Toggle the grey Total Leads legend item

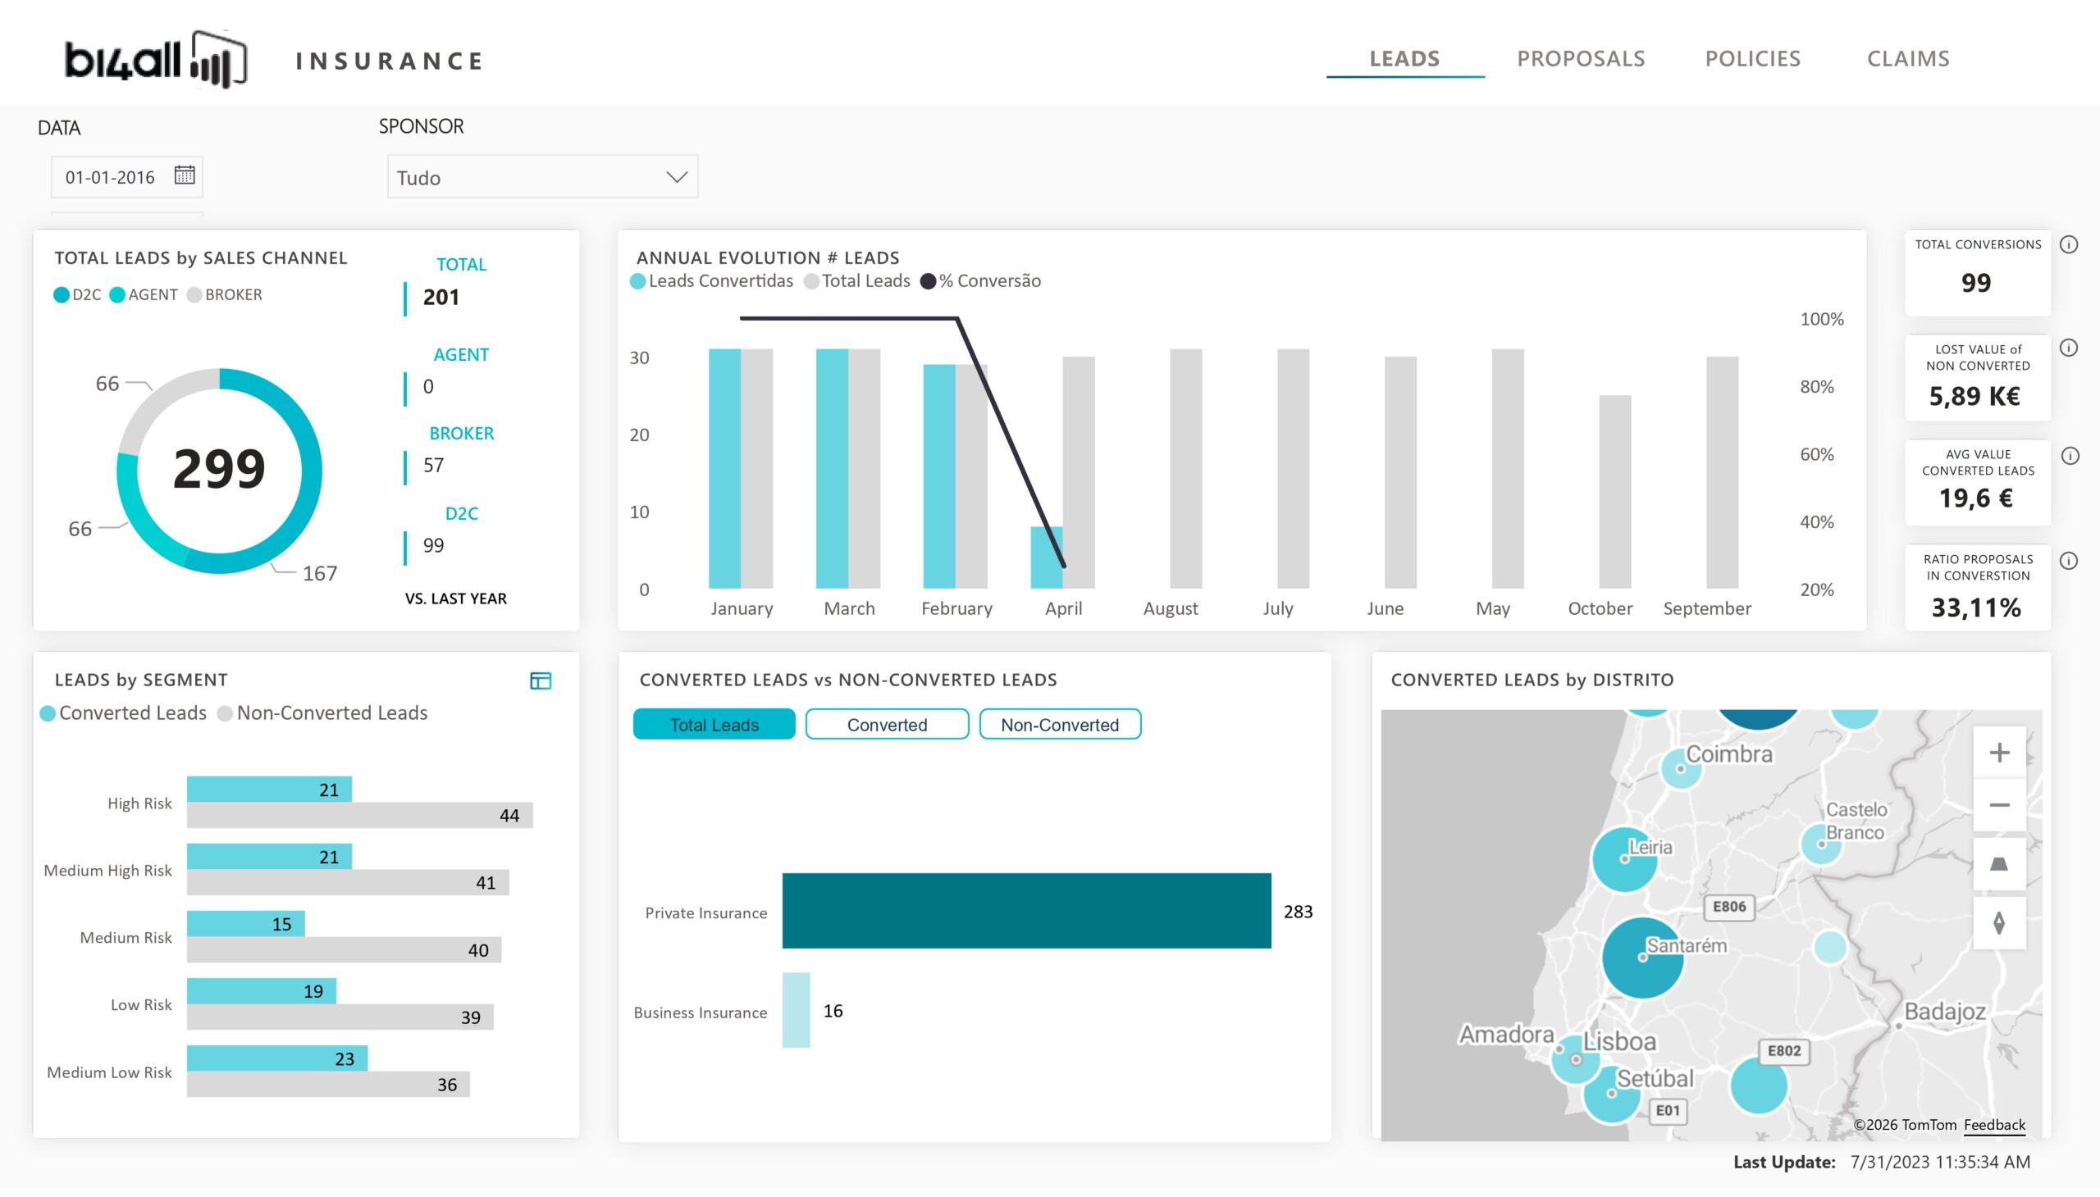tap(857, 281)
